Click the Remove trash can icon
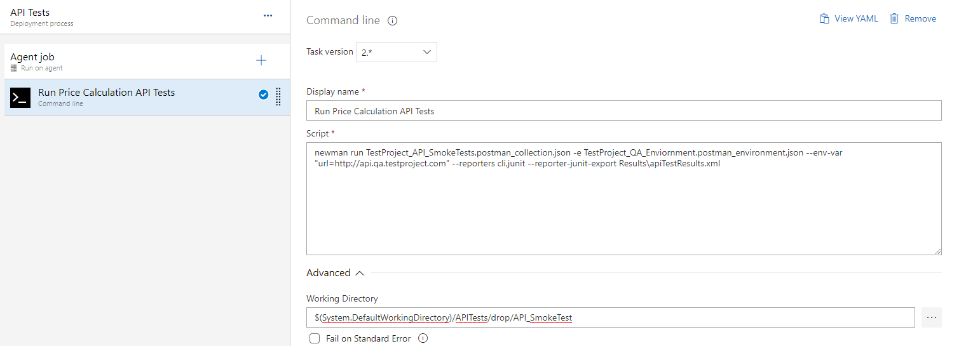This screenshot has width=966, height=346. (x=894, y=18)
